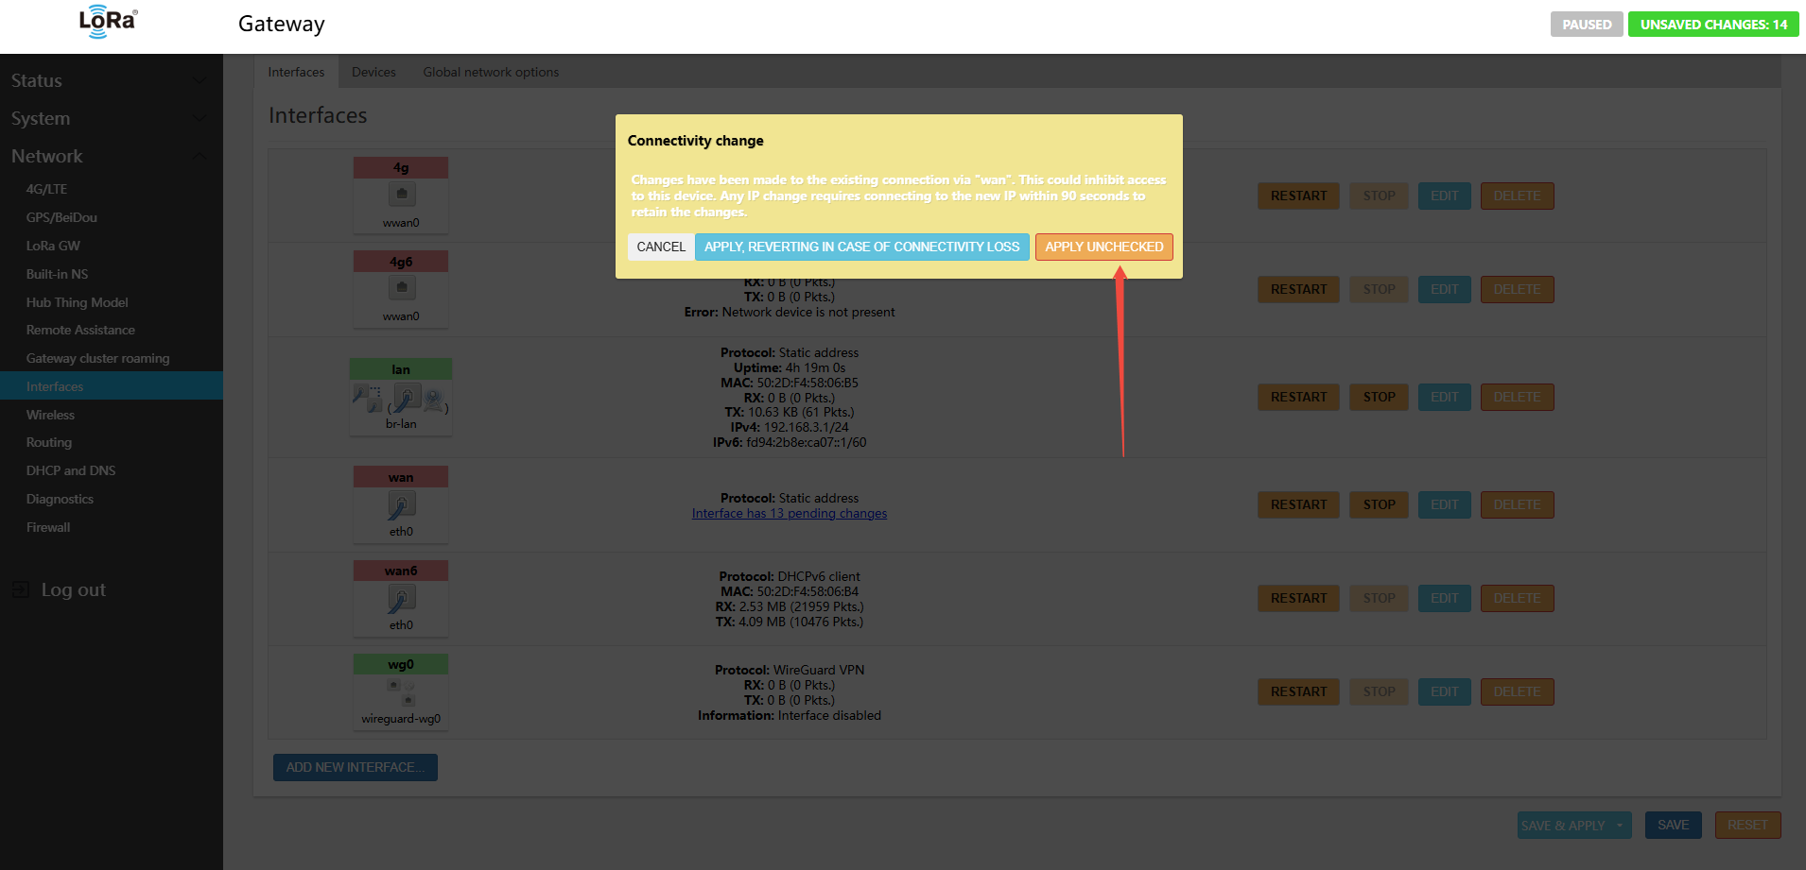Viewport: 1806px width, 870px height.
Task: Expand the System sidebar section
Action: pyautogui.click(x=200, y=118)
